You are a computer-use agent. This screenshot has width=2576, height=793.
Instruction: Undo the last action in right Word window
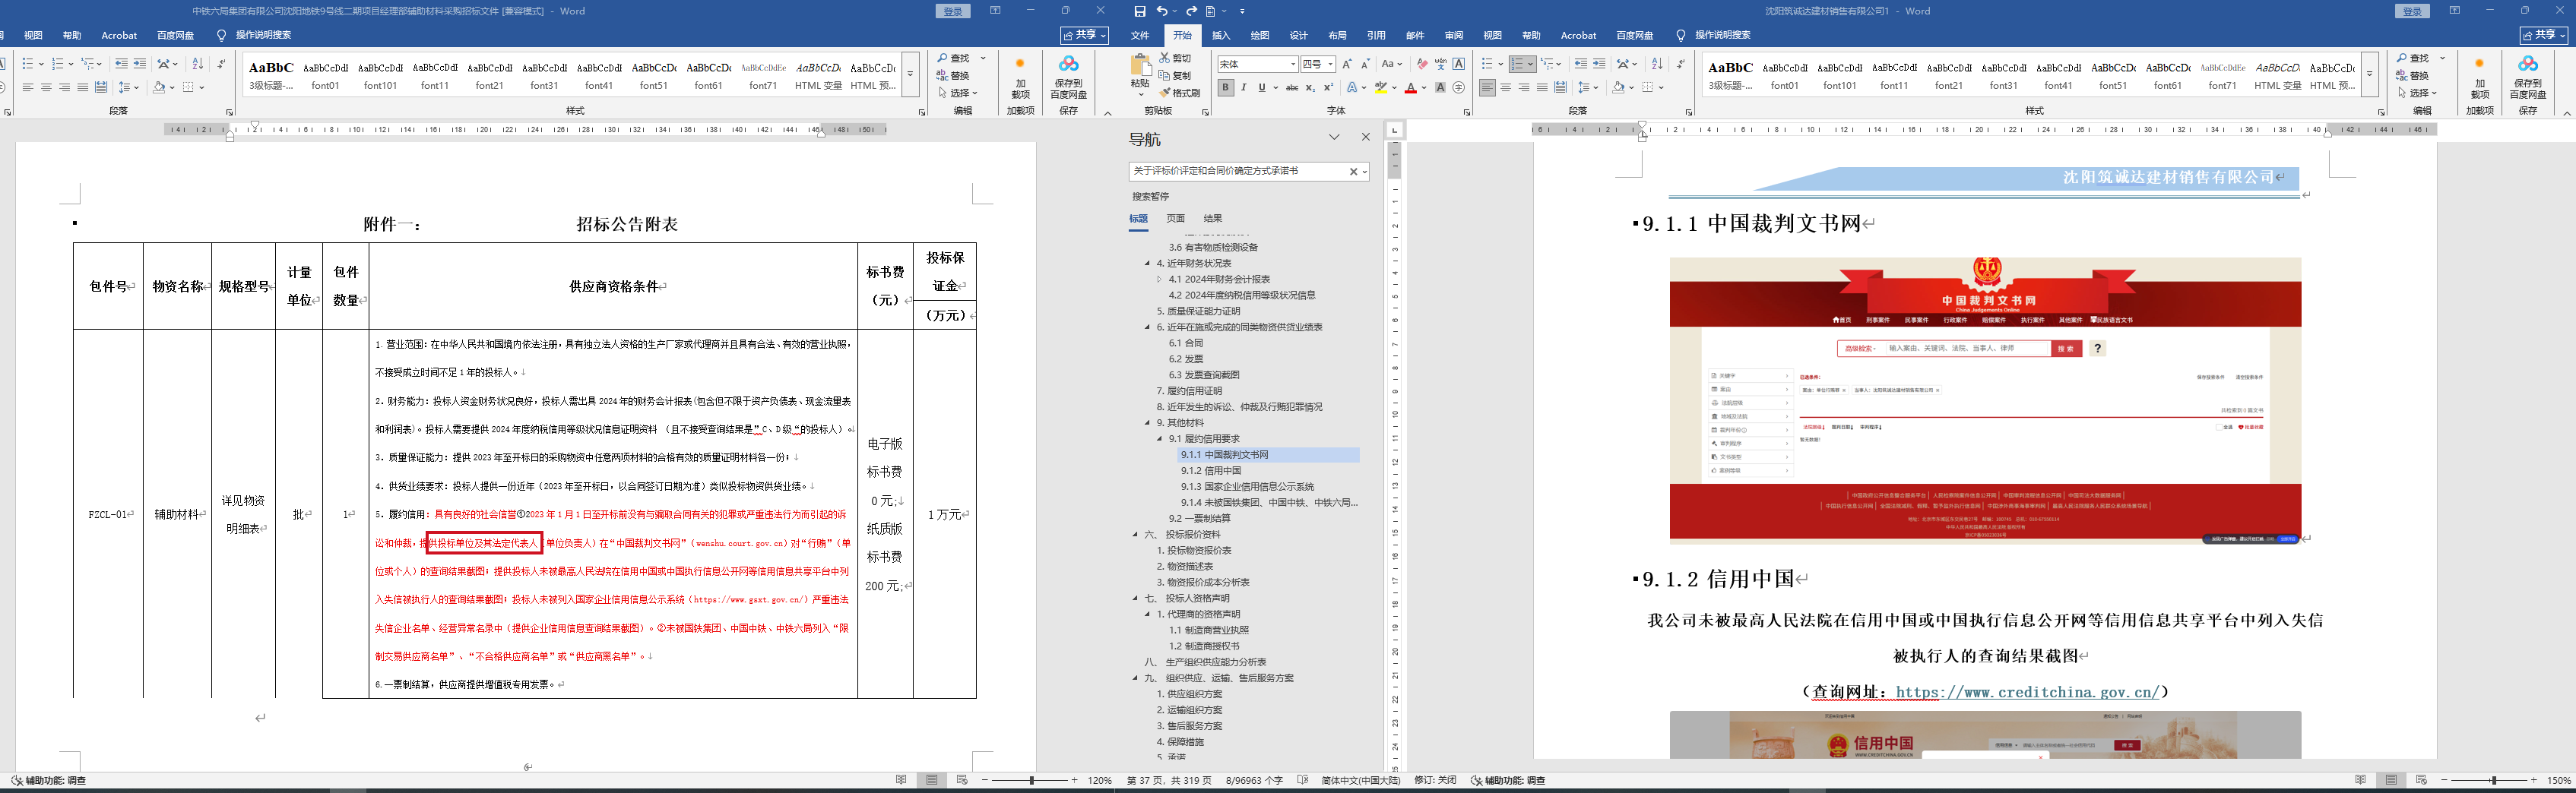pyautogui.click(x=1162, y=11)
